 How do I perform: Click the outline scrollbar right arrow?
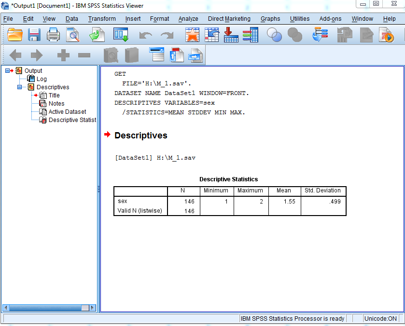click(92, 308)
